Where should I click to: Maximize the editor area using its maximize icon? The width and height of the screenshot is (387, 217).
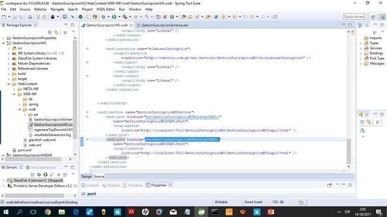(350, 25)
